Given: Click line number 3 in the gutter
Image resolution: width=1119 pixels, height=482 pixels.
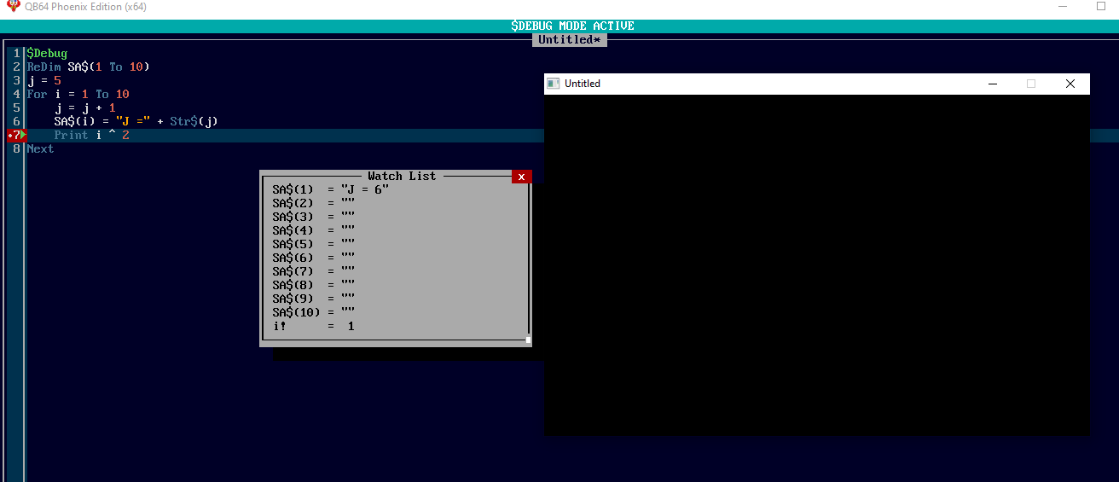Looking at the screenshot, I should click(16, 81).
